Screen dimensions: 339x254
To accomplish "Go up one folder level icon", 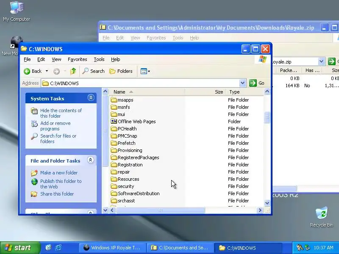I will click(73, 71).
